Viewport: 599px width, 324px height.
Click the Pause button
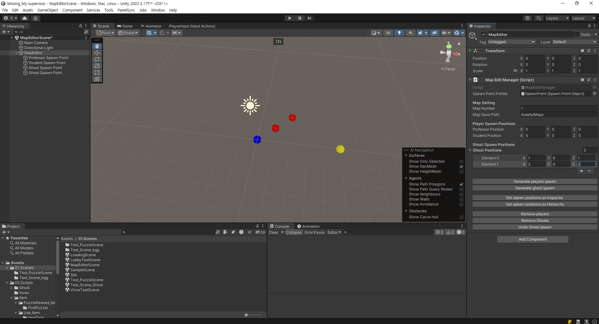pos(299,18)
